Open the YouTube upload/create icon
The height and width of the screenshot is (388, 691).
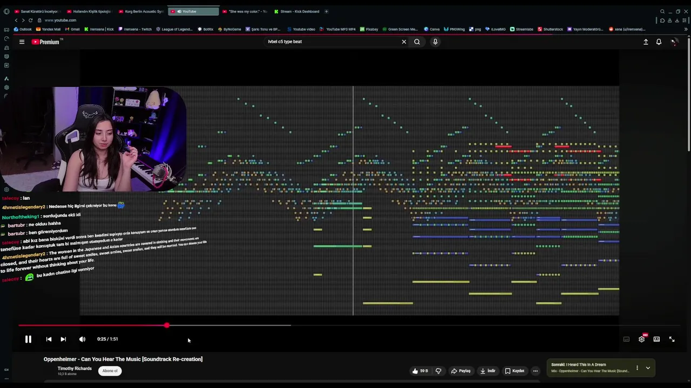coord(646,41)
